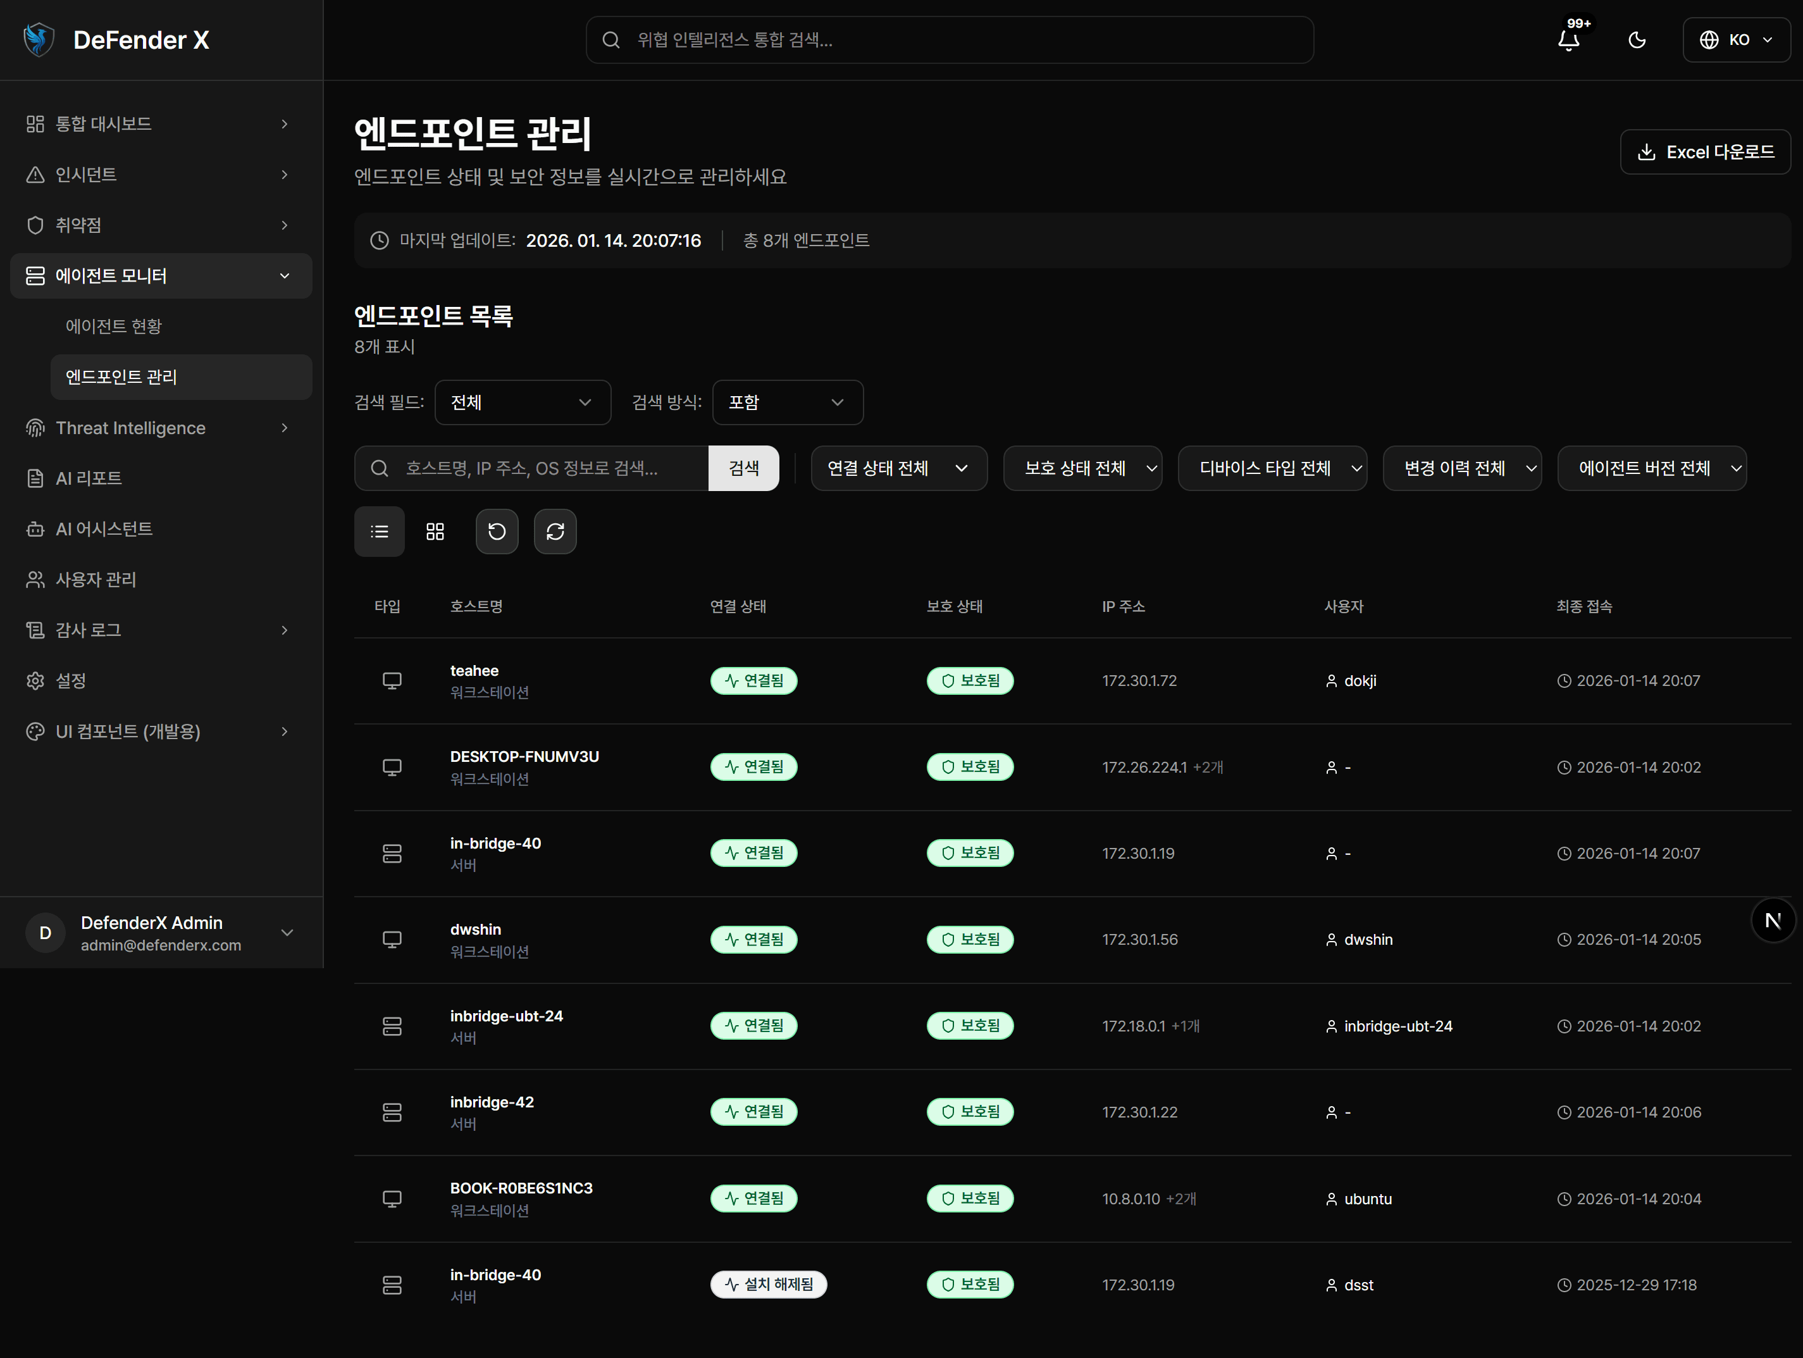1803x1358 pixels.
Task: Click the reset filters icon button
Action: click(497, 532)
